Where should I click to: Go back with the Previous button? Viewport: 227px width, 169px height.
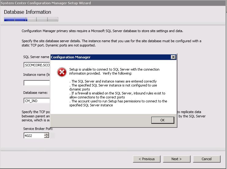(x=147, y=159)
